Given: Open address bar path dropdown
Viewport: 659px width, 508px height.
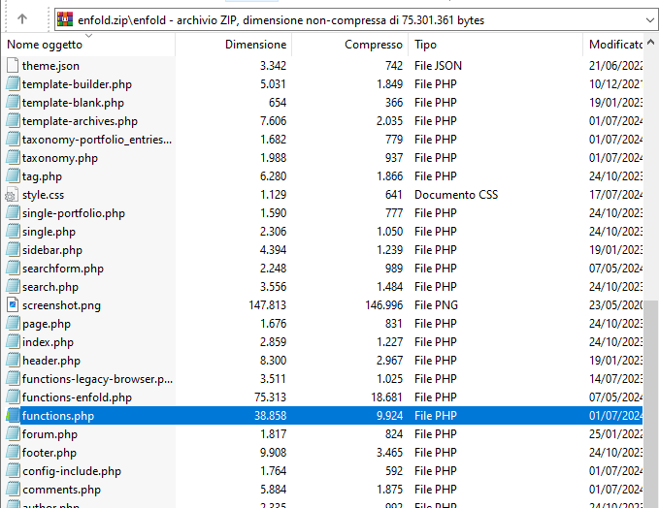Looking at the screenshot, I should [x=649, y=19].
